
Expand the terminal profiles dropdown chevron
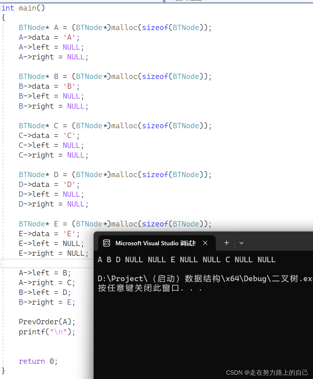242,243
